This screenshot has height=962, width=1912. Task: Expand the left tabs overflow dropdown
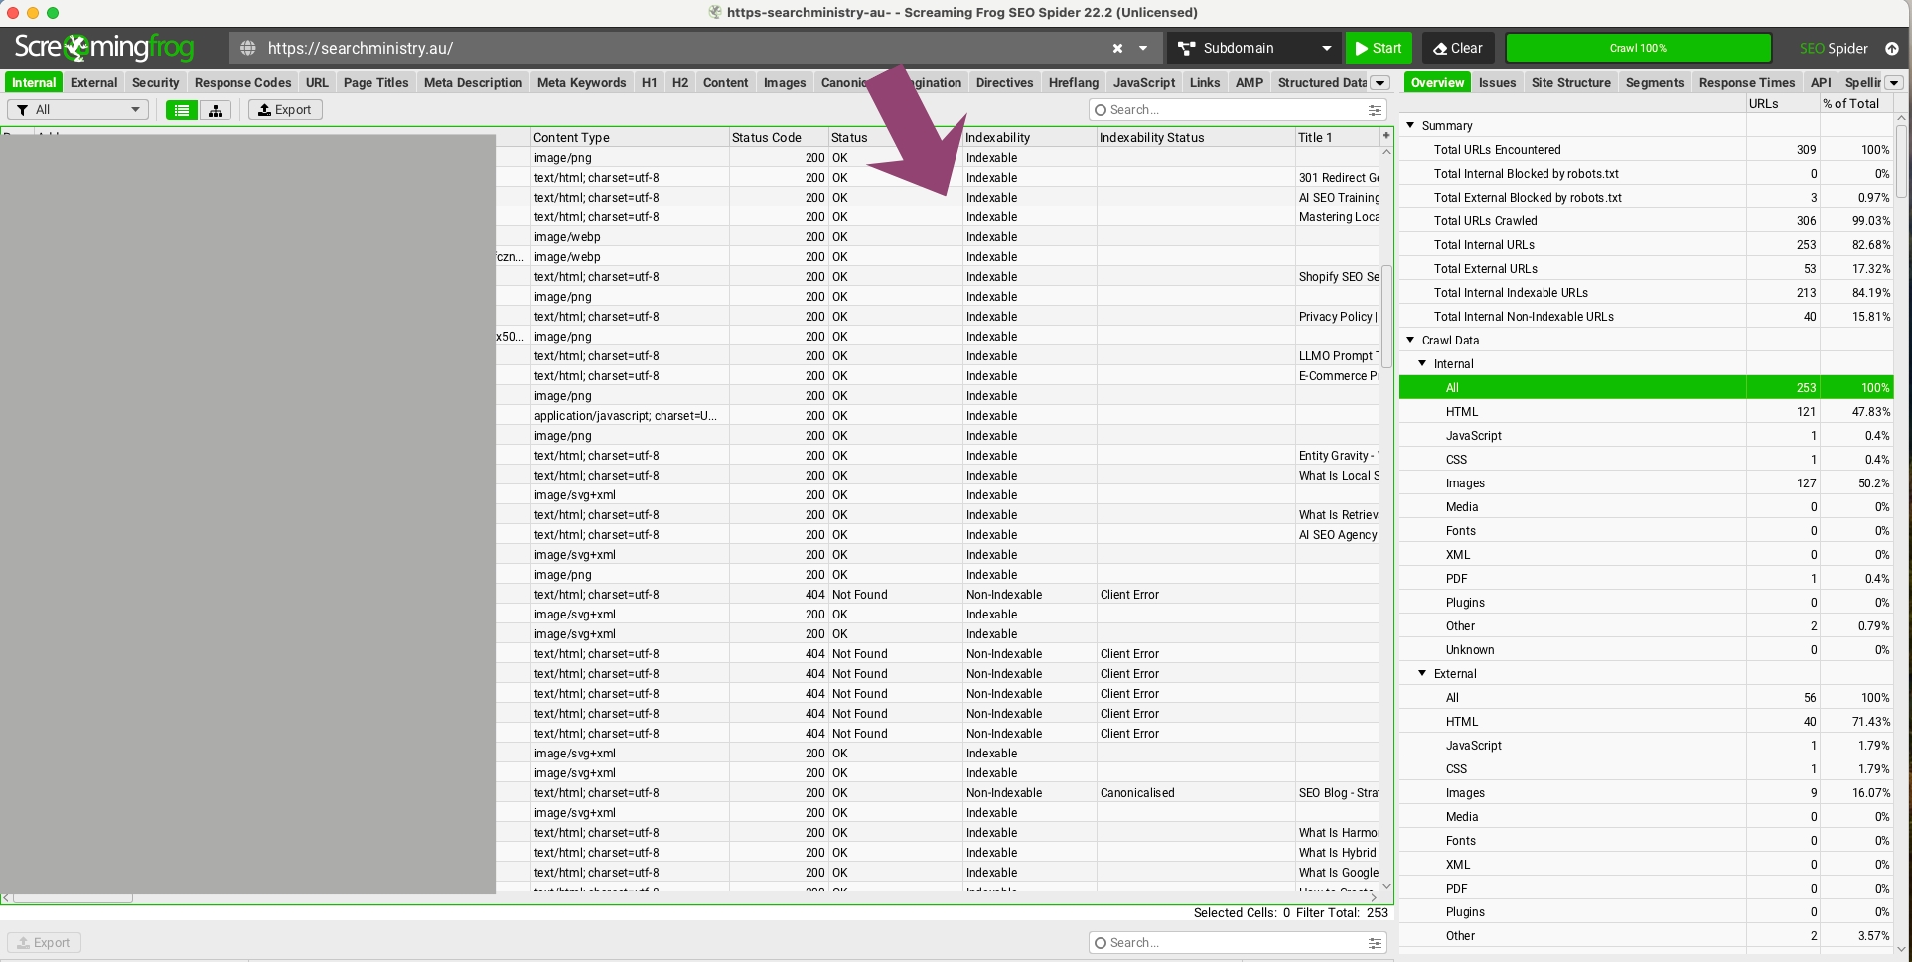click(1380, 83)
